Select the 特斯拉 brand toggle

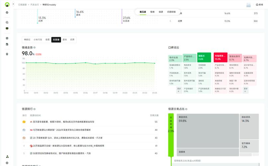click(x=27, y=40)
